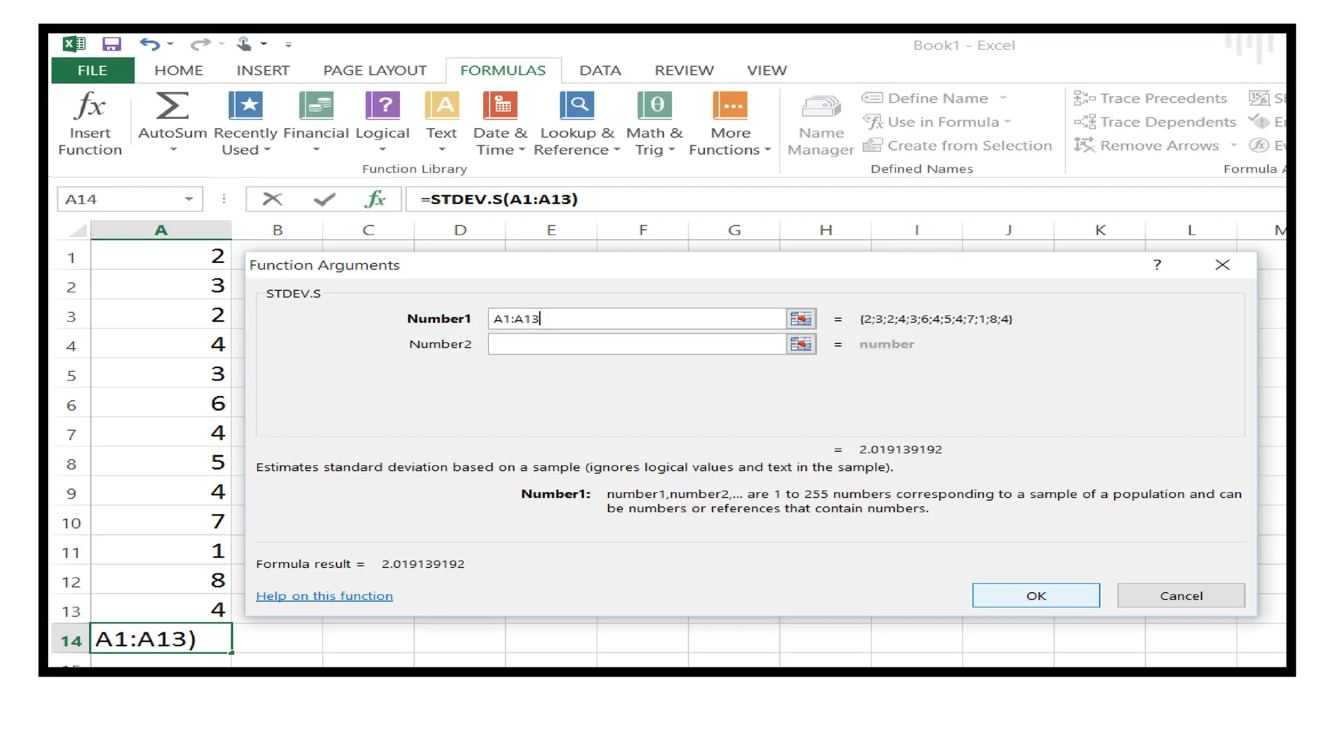Screen dimensions: 1330x748
Task: Expand the Name Box dropdown arrow
Action: 189,199
